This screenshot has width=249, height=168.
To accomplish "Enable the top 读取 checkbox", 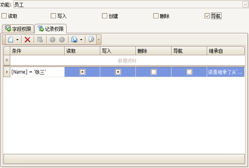I will click(x=4, y=16).
